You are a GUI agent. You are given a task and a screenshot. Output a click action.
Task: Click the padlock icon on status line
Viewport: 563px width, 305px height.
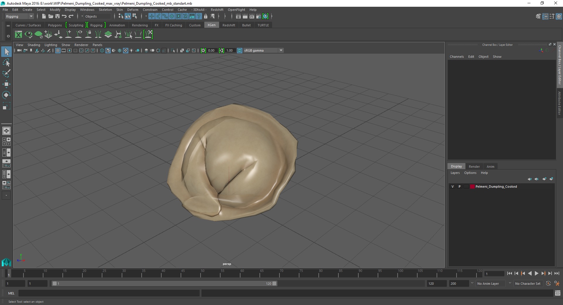pyautogui.click(x=206, y=16)
